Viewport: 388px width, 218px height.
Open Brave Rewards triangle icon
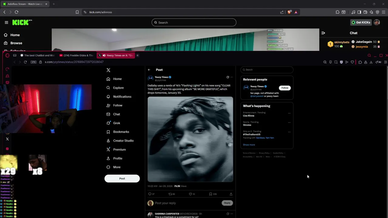tap(296, 12)
